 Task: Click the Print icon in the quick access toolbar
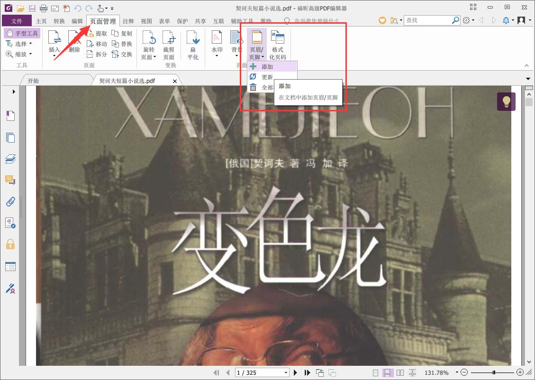tap(43, 7)
